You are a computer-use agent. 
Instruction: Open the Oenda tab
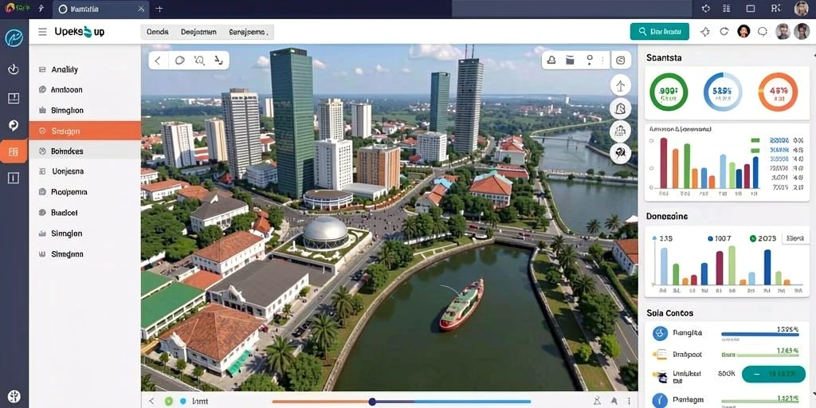pos(157,32)
